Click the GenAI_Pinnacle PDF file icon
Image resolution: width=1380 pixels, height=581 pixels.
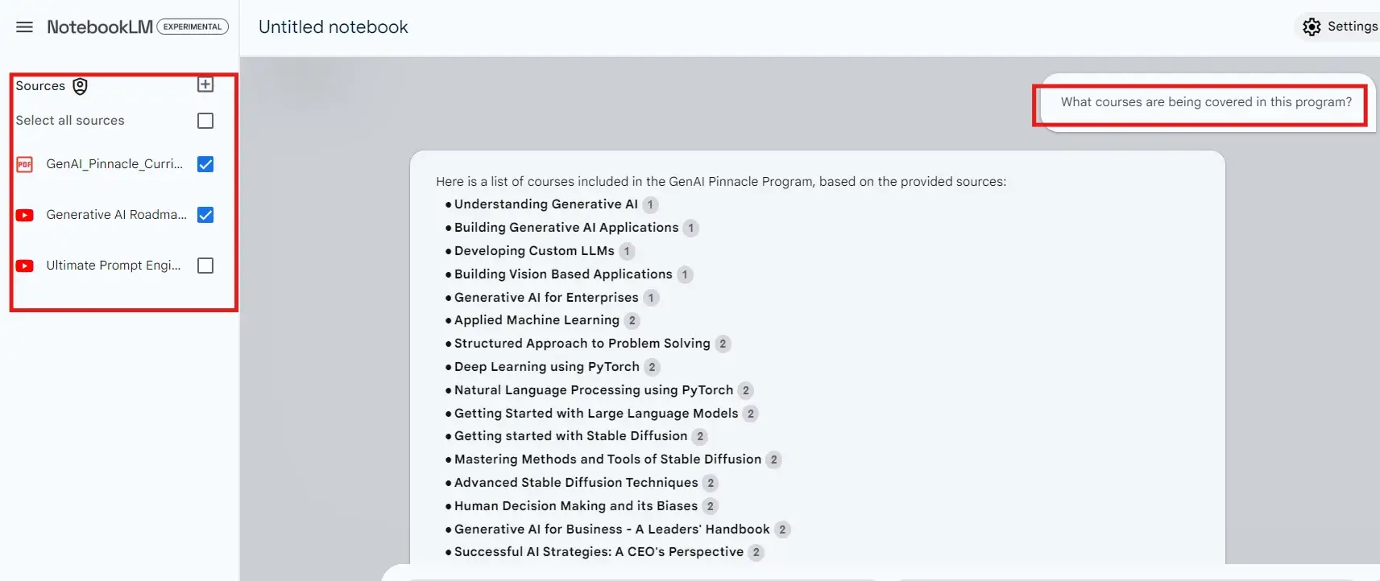(25, 164)
